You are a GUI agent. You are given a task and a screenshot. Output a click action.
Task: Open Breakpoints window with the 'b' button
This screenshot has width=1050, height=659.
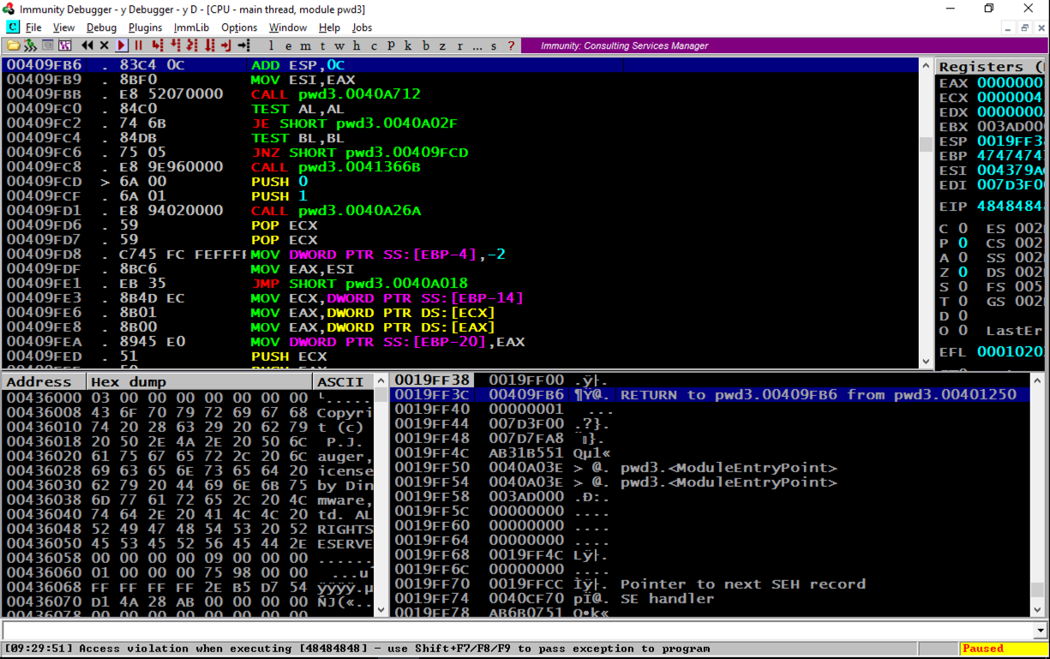click(426, 45)
